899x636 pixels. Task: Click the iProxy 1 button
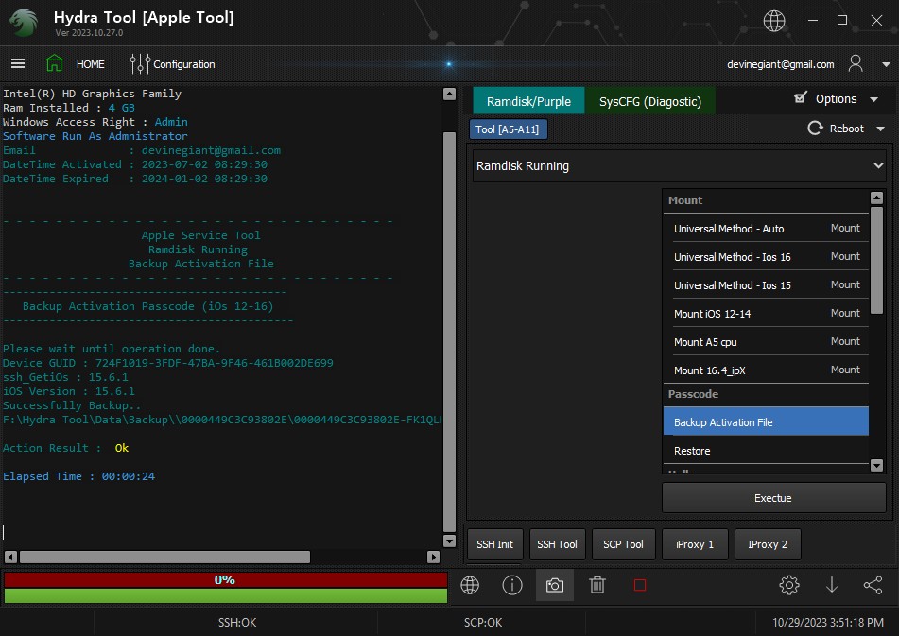point(695,544)
